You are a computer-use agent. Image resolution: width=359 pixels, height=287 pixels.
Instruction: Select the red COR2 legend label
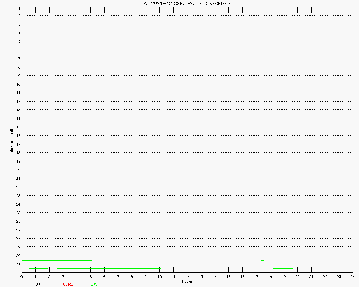pos(67,284)
